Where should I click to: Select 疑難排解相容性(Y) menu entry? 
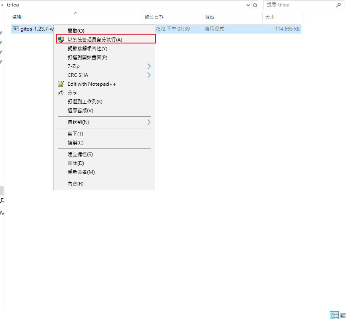pyautogui.click(x=104, y=49)
